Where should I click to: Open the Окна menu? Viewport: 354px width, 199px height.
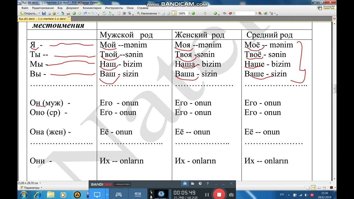[130, 8]
